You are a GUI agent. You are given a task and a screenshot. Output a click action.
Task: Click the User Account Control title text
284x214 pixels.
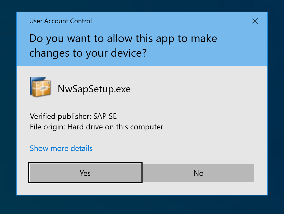click(61, 21)
